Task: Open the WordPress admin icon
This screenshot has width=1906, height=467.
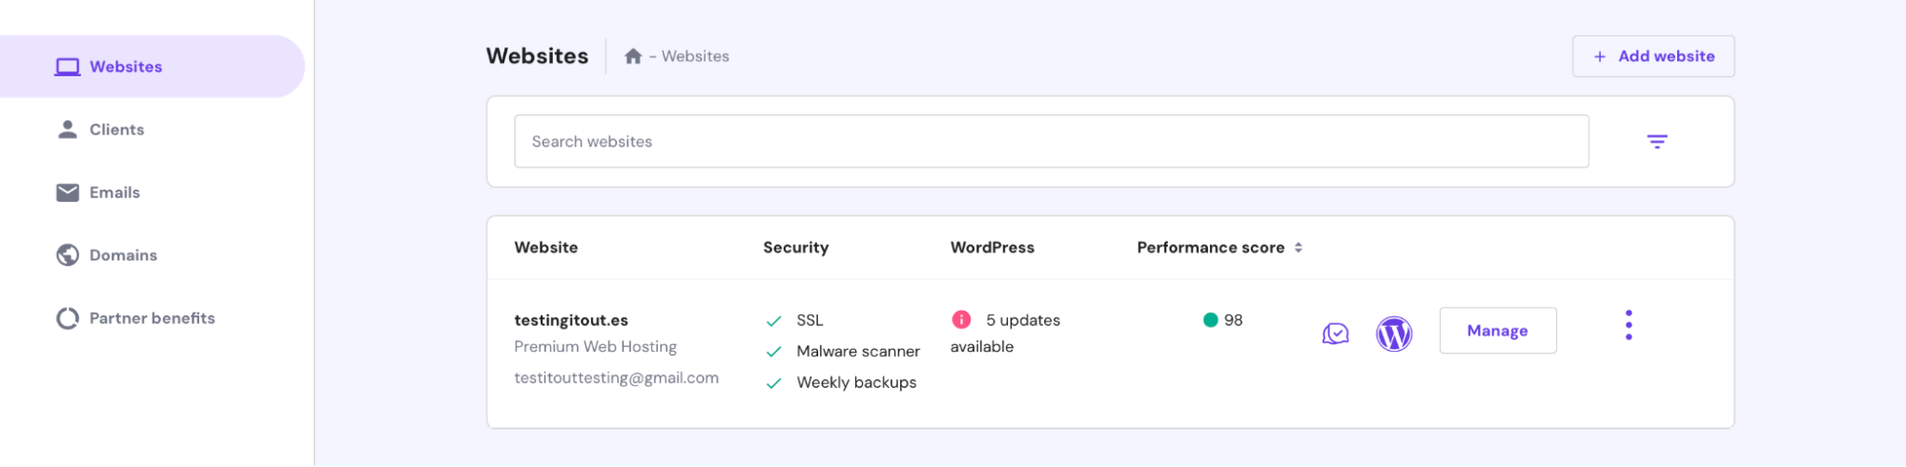Action: point(1393,334)
